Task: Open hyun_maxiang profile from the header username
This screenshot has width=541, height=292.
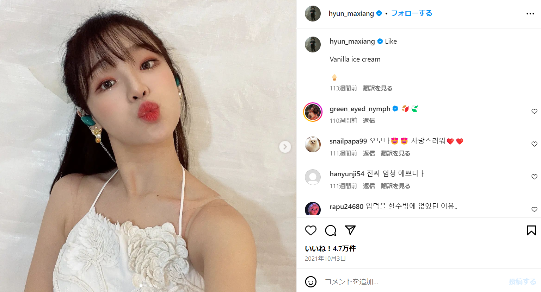Action: 351,13
